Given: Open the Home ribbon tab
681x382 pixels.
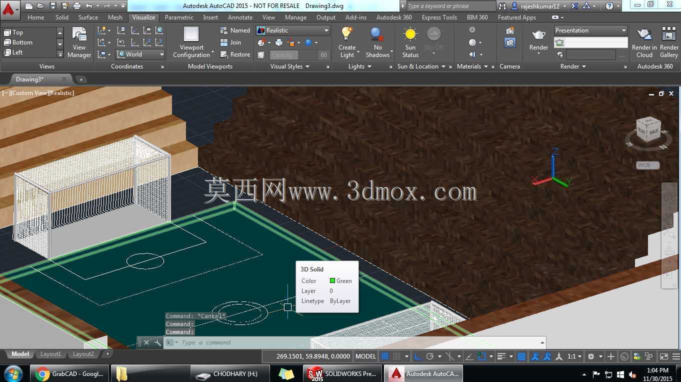Looking at the screenshot, I should point(36,17).
